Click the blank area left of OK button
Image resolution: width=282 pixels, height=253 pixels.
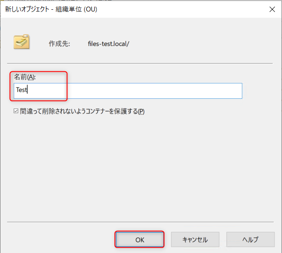pos(58,239)
